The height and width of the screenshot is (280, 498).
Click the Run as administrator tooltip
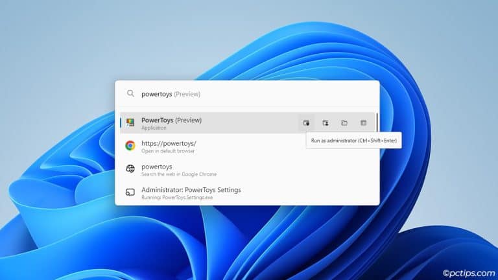(x=353, y=140)
